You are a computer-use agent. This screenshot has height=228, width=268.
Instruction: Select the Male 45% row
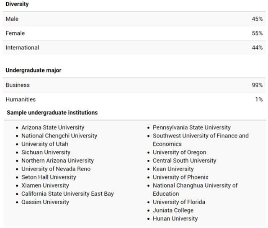pyautogui.click(x=134, y=19)
